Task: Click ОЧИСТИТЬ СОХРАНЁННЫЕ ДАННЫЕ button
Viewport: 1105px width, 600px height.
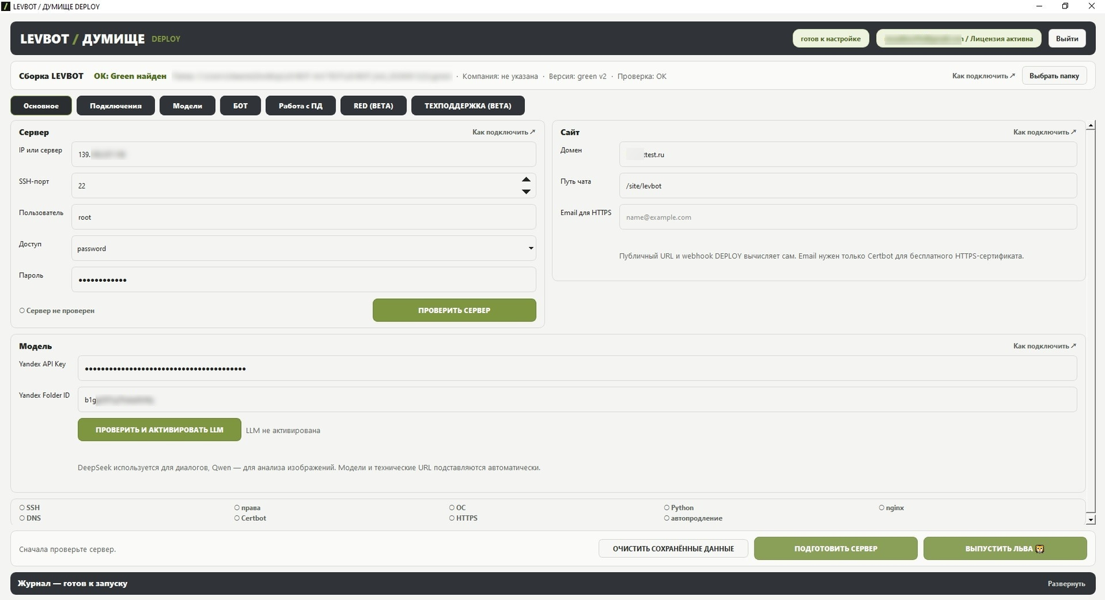Action: tap(673, 549)
